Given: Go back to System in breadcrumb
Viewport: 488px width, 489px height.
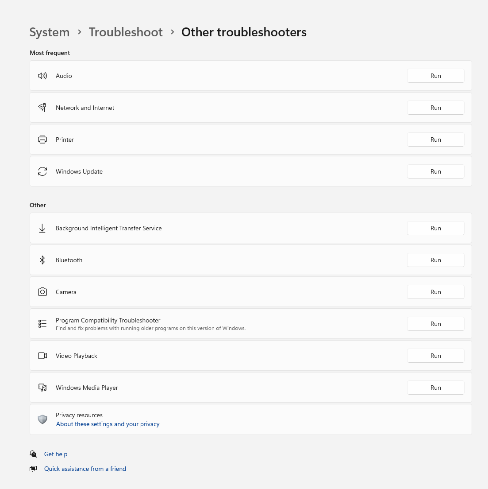Looking at the screenshot, I should (x=50, y=32).
